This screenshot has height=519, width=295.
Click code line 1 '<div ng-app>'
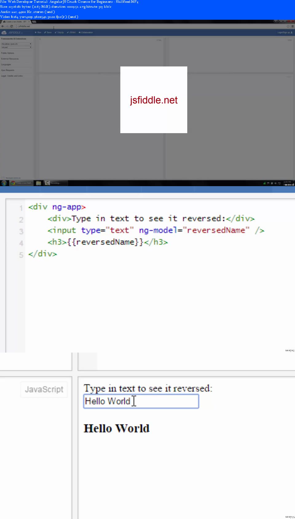click(x=57, y=207)
